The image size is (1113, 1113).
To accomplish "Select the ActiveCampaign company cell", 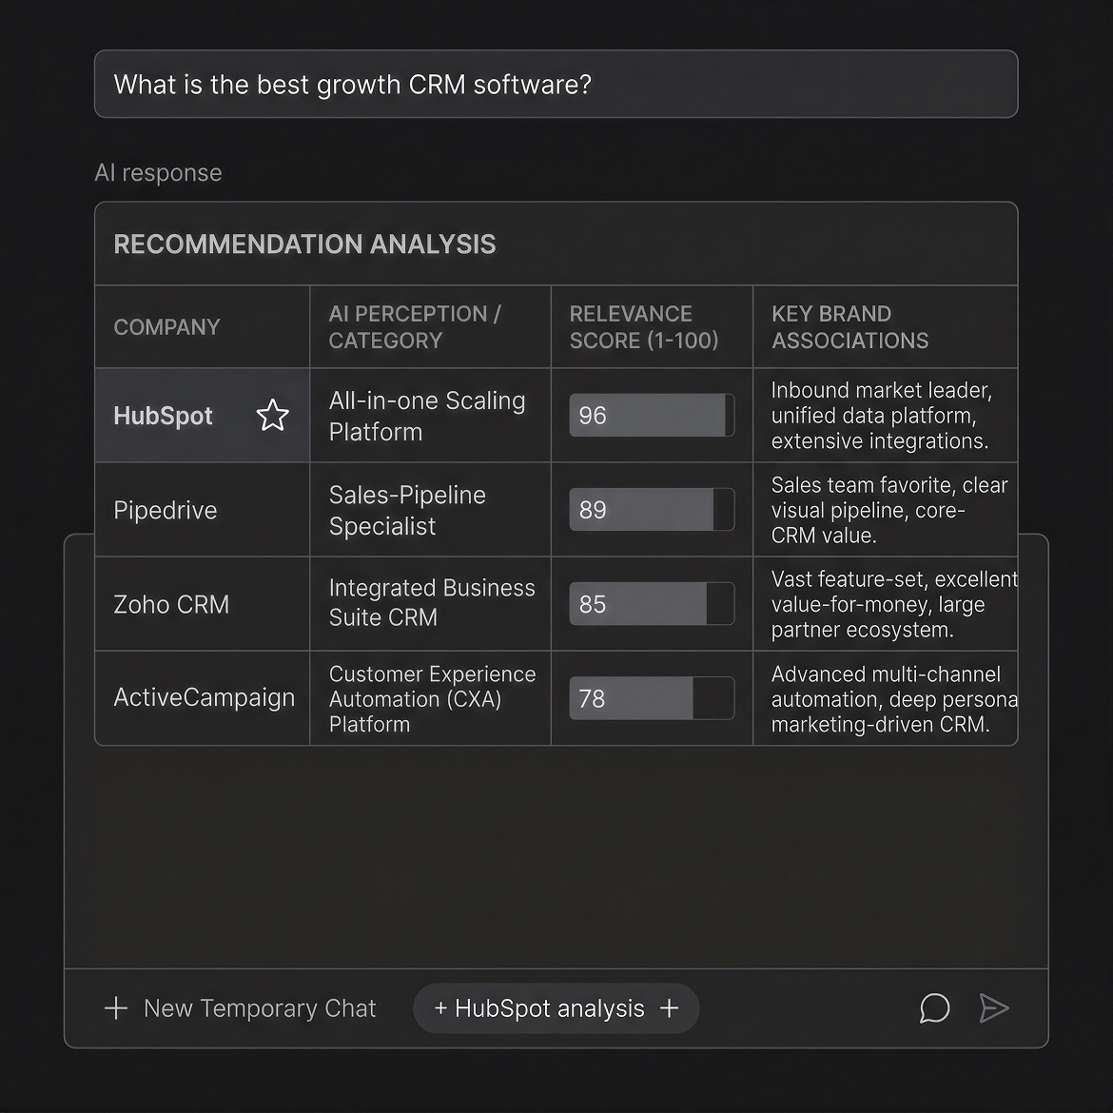I will pyautogui.click(x=203, y=698).
